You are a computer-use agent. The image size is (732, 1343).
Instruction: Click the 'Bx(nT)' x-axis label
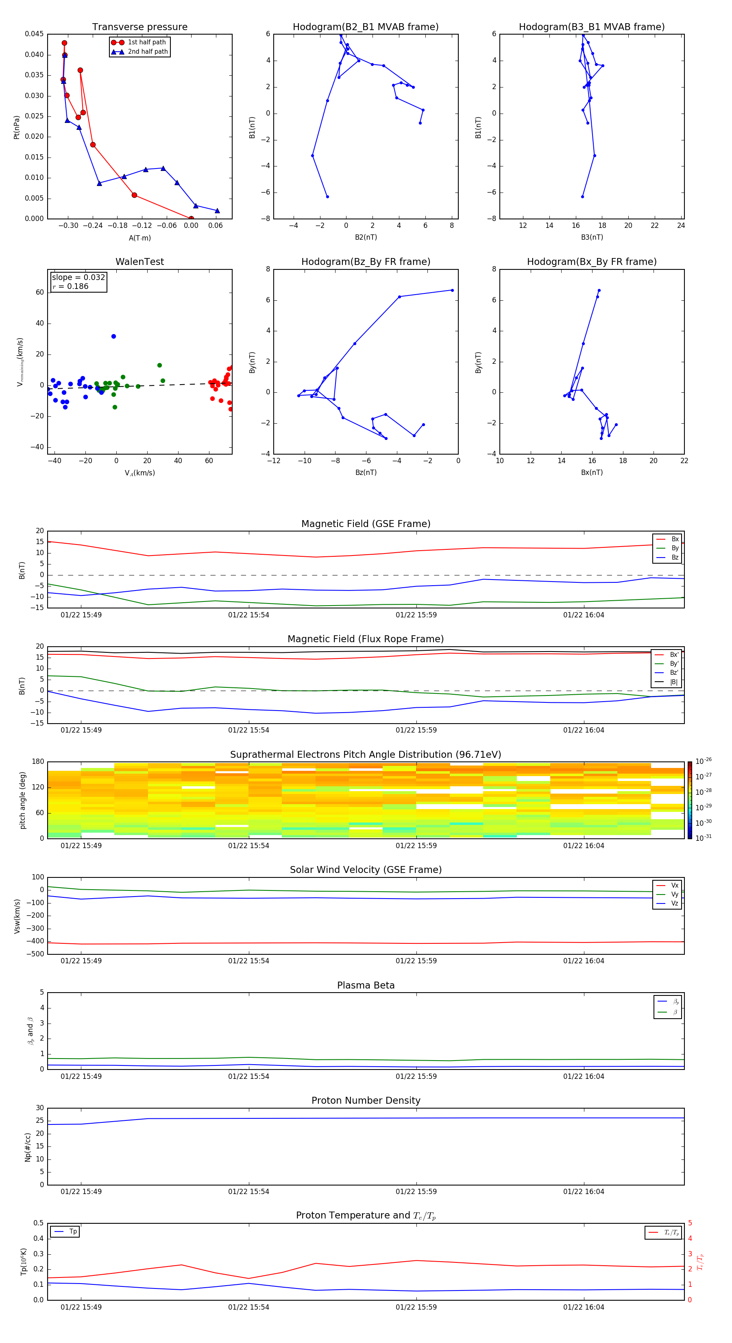click(x=592, y=472)
